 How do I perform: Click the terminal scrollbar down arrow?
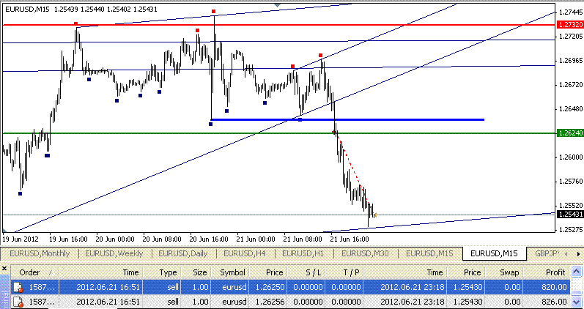click(577, 301)
